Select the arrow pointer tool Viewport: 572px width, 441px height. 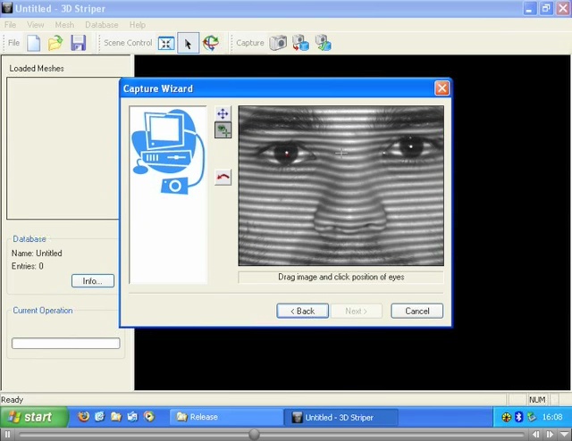[x=189, y=43]
